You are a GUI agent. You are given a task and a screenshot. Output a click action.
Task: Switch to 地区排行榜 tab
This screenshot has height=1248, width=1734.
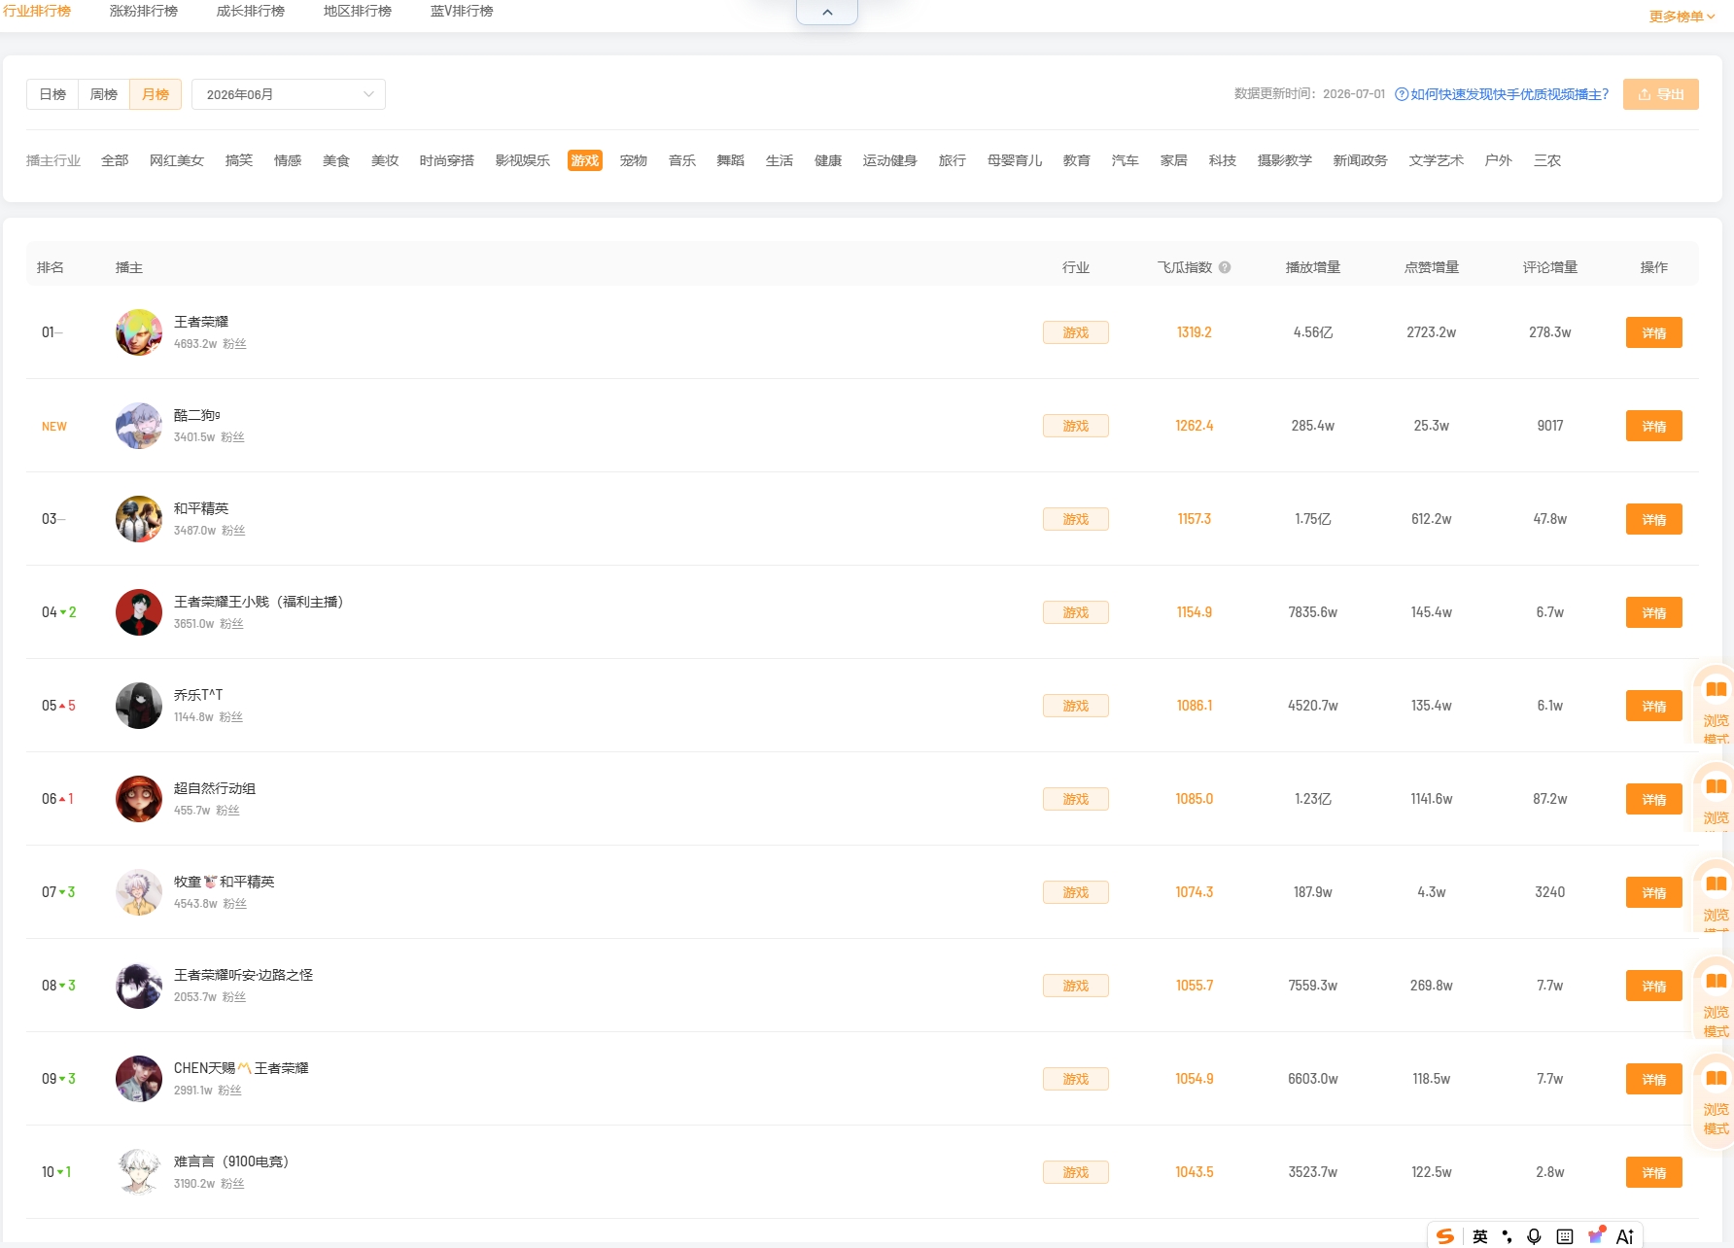click(358, 11)
